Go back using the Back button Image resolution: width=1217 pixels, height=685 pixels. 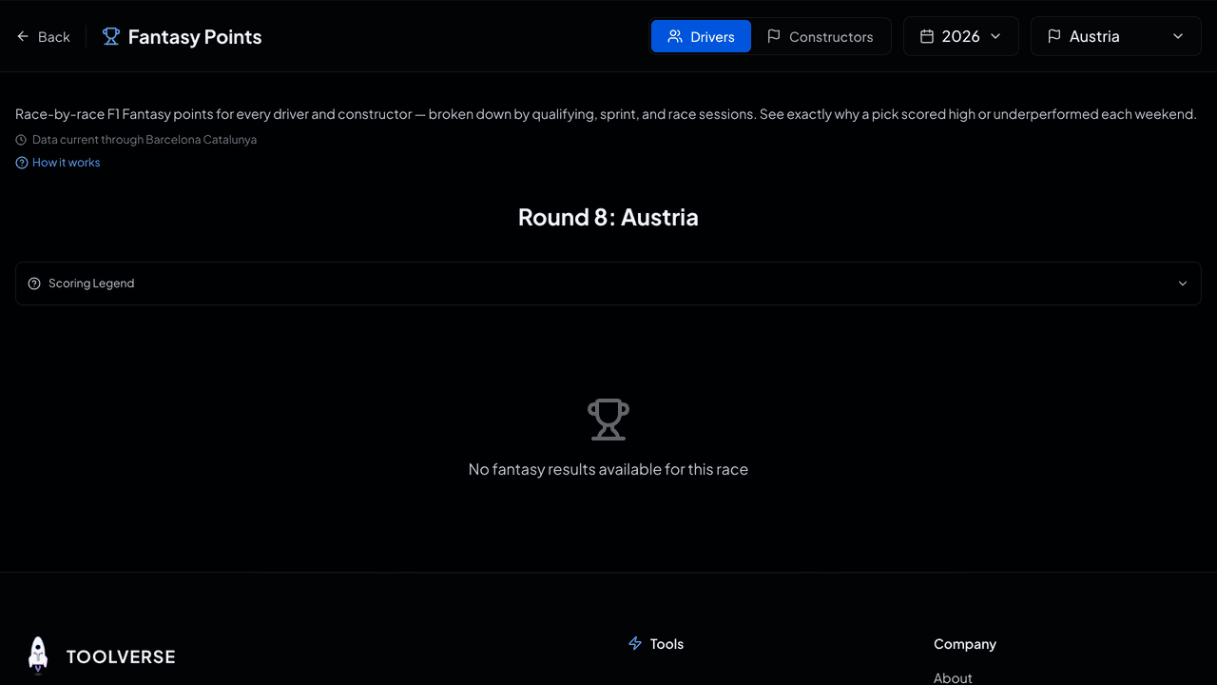(44, 36)
